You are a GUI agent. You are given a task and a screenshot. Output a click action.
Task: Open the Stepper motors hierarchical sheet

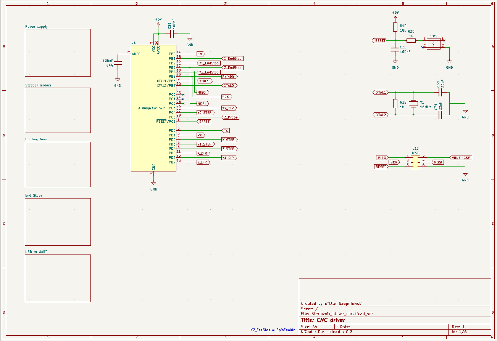(58, 110)
